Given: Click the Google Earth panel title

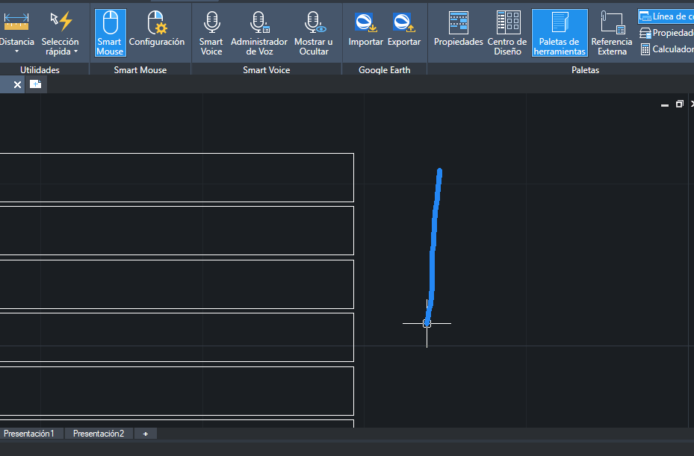Looking at the screenshot, I should coord(384,70).
